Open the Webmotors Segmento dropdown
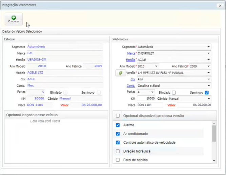The image size is (226, 175). 208,47
